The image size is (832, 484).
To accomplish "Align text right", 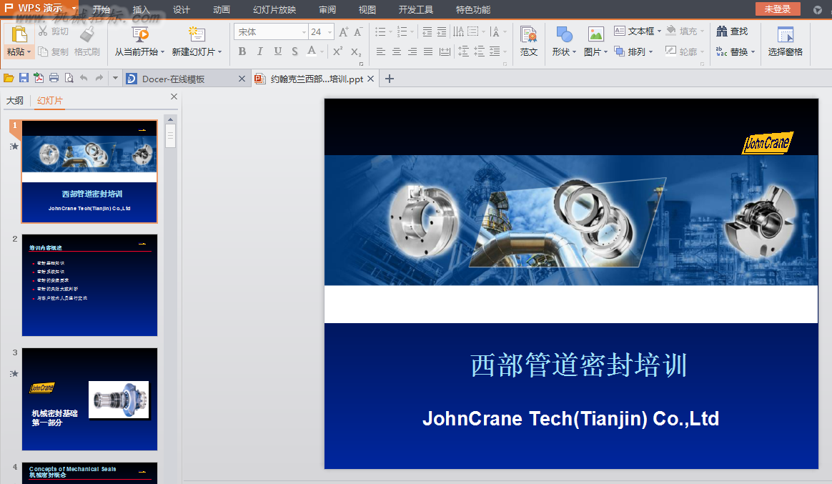I will point(412,51).
